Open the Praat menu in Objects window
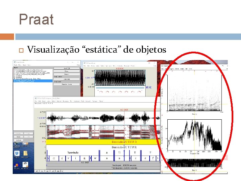 [15, 65]
